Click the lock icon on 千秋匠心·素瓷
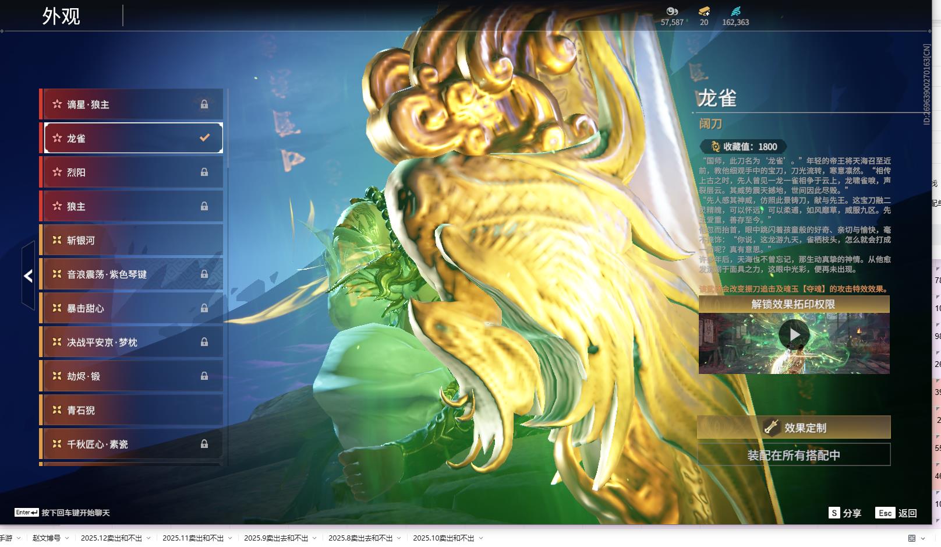941x547 pixels. pyautogui.click(x=204, y=444)
